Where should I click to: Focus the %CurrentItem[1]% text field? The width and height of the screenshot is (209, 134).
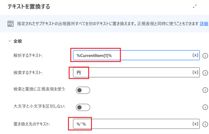[x=136, y=55]
